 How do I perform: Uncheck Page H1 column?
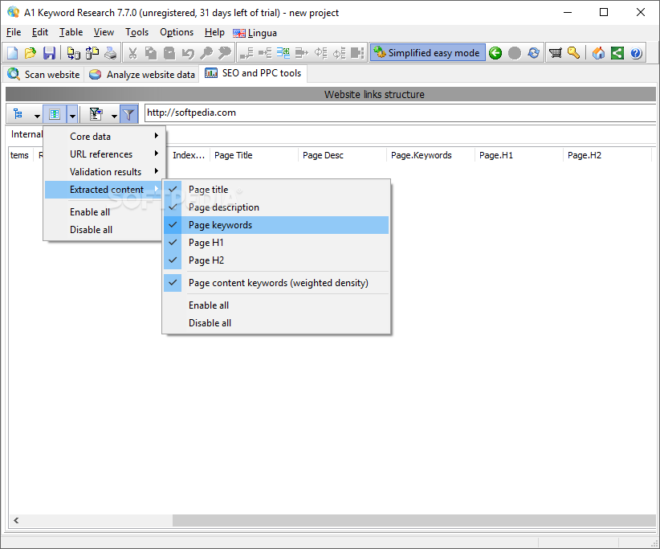click(x=275, y=243)
